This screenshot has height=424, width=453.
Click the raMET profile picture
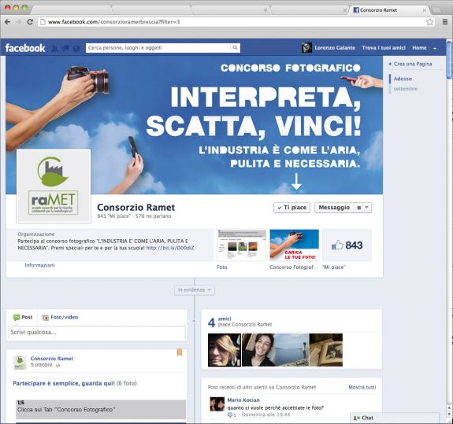click(54, 186)
